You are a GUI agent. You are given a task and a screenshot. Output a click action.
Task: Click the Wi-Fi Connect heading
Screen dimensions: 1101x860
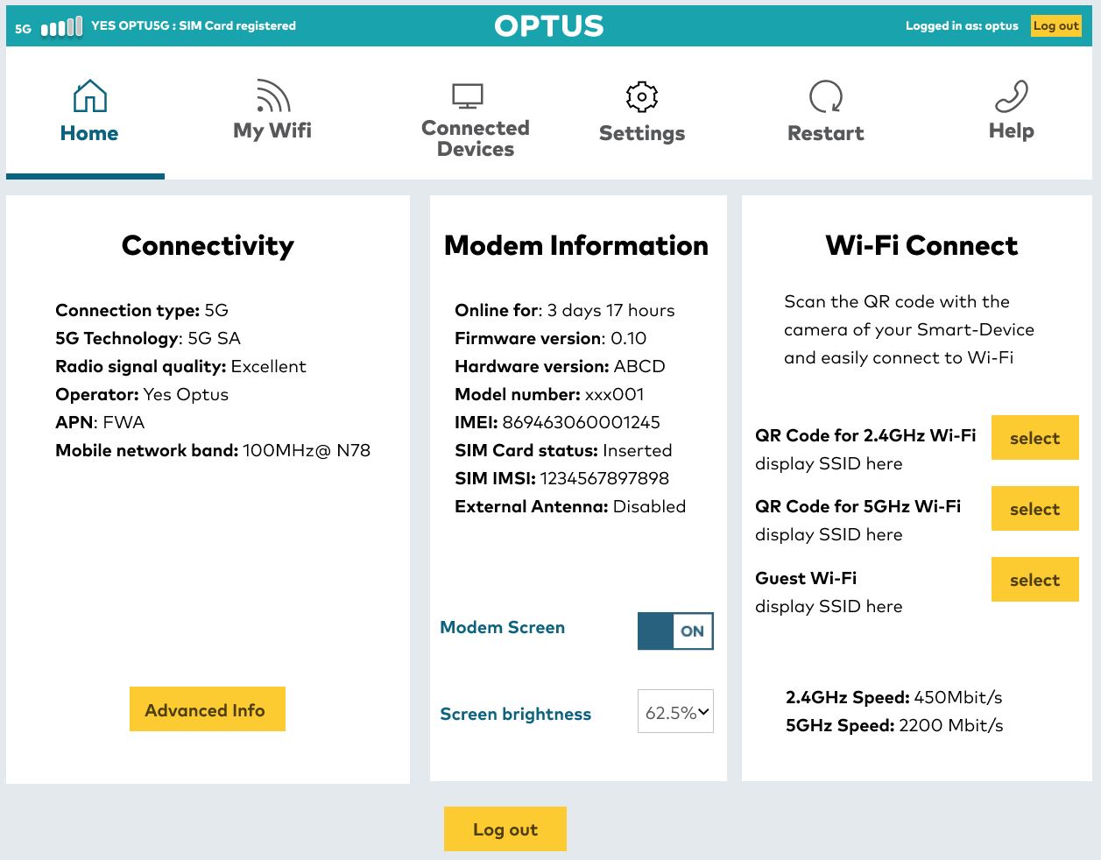coord(921,246)
